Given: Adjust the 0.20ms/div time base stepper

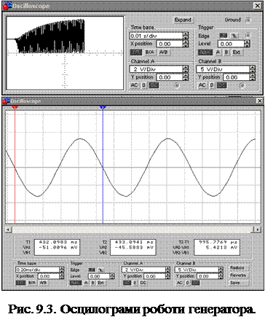Looking at the screenshot, I should 62,270.
